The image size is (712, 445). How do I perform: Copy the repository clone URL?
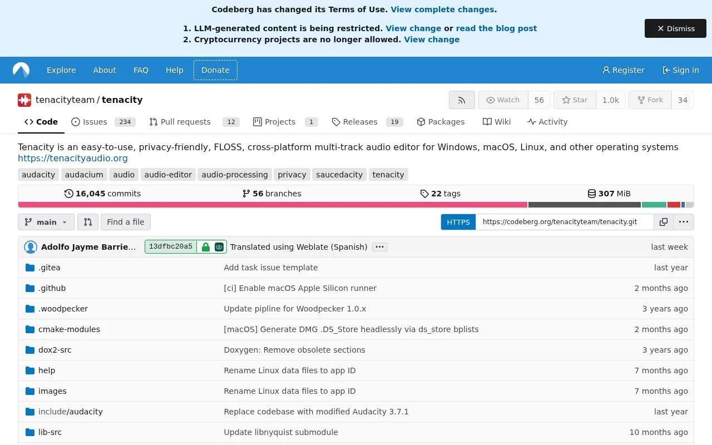click(x=664, y=222)
